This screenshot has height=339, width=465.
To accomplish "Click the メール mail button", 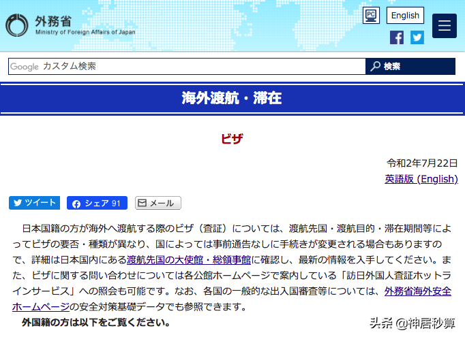I will [x=158, y=203].
